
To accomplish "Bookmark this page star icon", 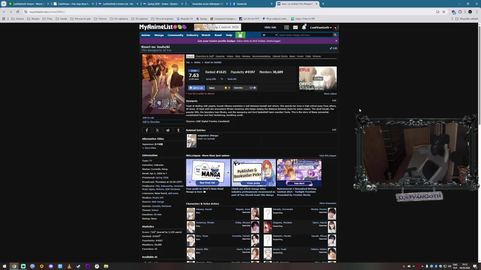I will point(443,12).
